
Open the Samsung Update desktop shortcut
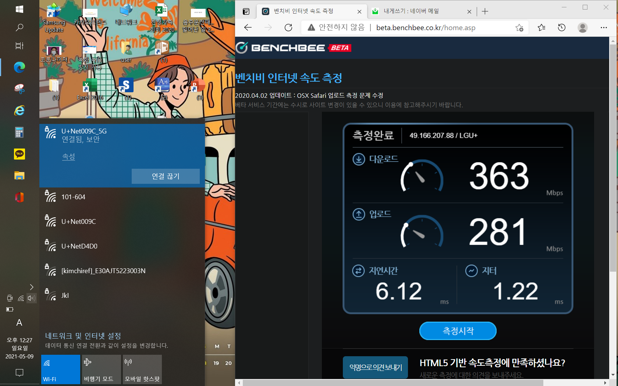54,18
